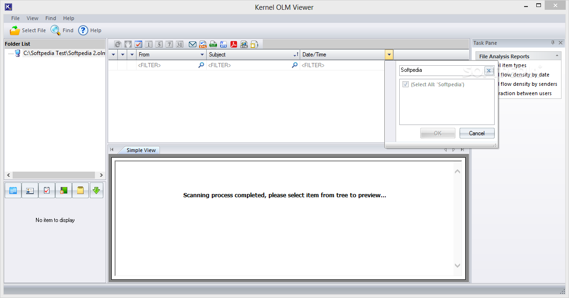Click the Subject <FILTER> input field
The image size is (569, 298).
pyautogui.click(x=249, y=65)
